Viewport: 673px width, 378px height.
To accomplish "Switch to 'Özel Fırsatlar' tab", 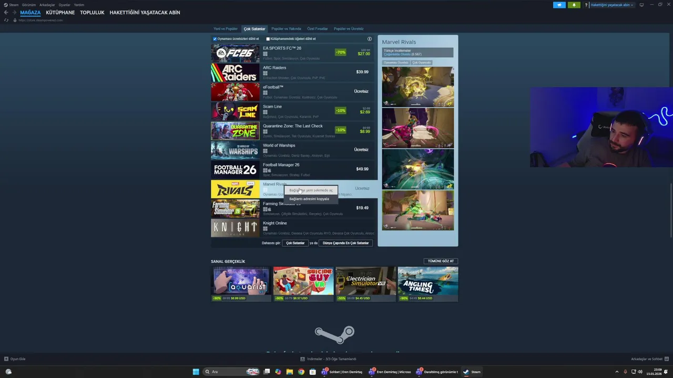I will pos(318,29).
